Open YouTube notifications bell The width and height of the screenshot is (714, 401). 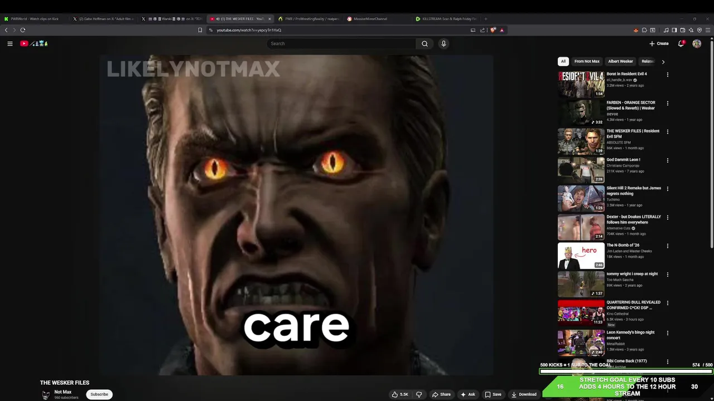[x=681, y=43]
